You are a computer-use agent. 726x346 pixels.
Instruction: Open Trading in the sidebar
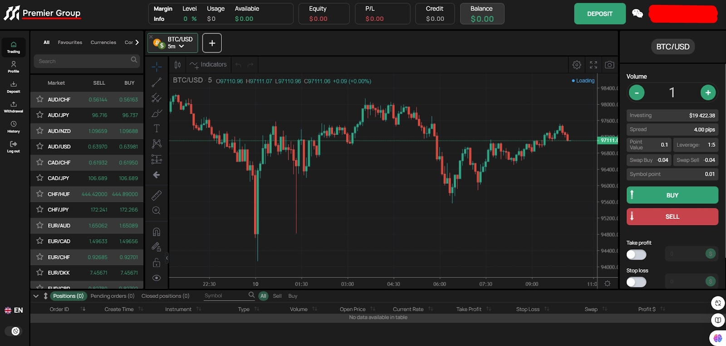coord(14,47)
